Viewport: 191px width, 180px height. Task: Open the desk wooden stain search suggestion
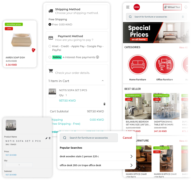tap(96, 156)
